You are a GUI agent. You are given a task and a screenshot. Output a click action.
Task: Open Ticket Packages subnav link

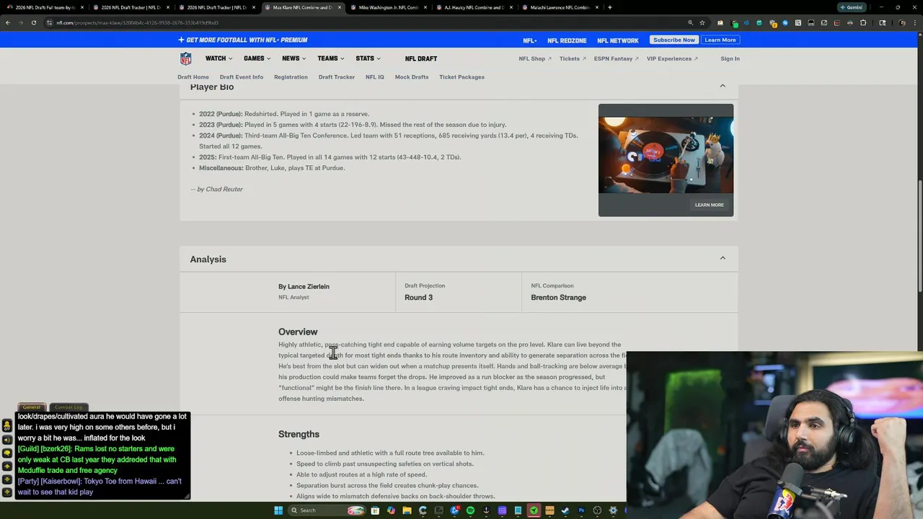pos(461,77)
